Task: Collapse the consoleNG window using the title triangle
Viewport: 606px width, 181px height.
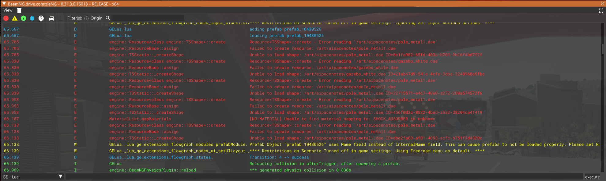Action: [4, 4]
